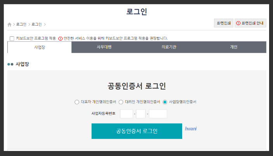Select the 사업장 tab
The height and width of the screenshot is (156, 273).
[40, 47]
